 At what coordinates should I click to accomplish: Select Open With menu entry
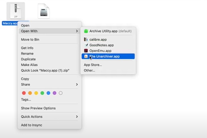49,31
